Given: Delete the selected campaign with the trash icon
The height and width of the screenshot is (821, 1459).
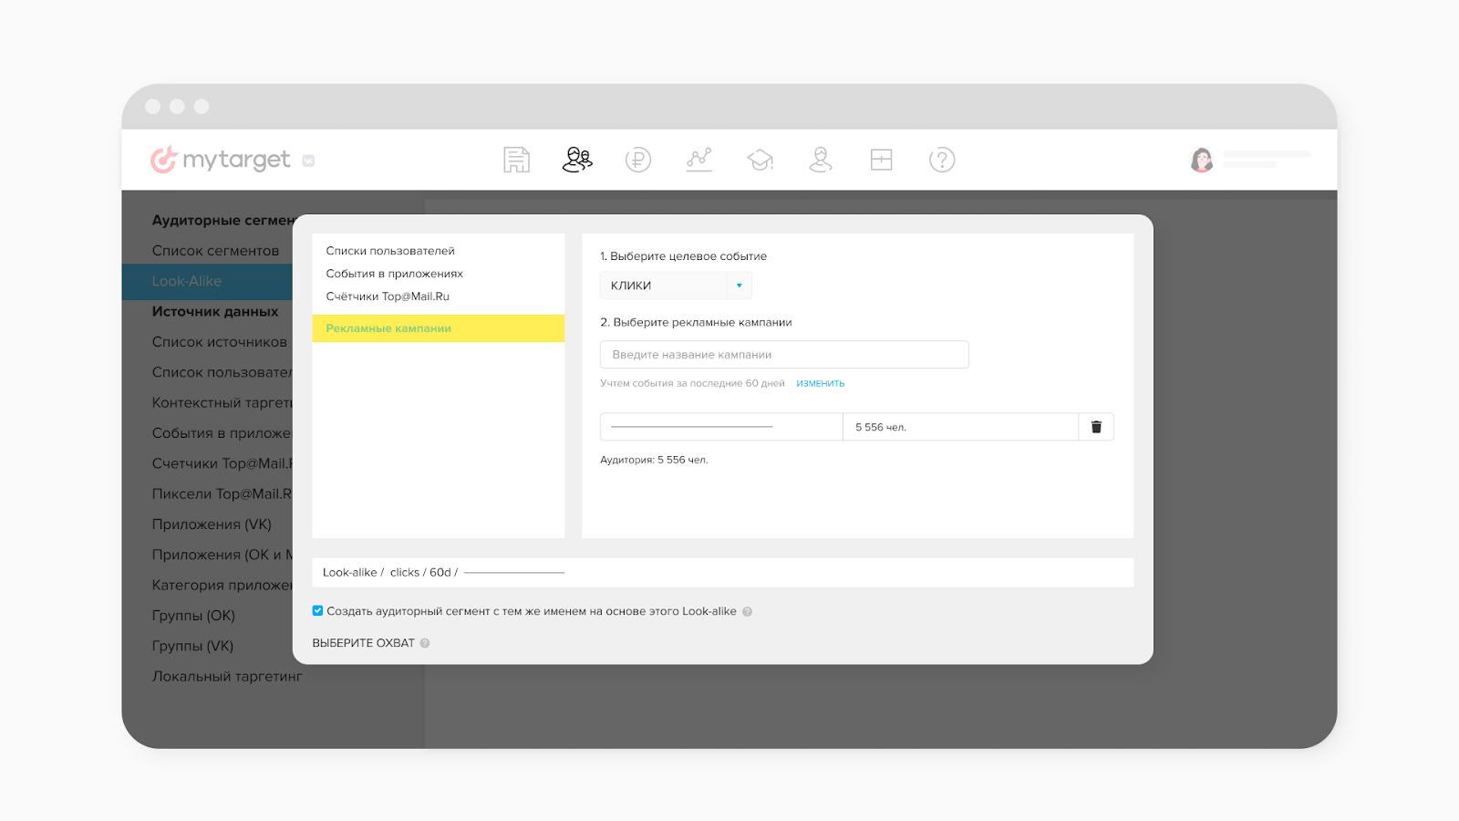Looking at the screenshot, I should point(1096,427).
